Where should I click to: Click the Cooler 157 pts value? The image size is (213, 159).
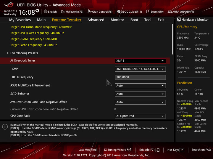(x=199, y=94)
